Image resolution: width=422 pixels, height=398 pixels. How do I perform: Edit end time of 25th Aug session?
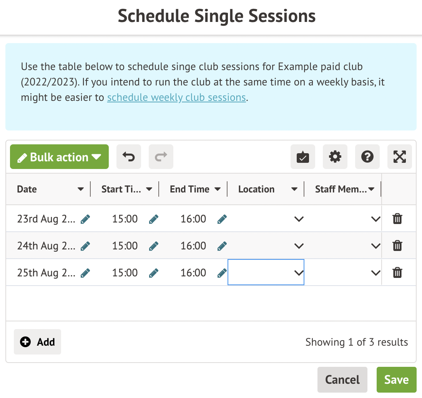point(222,273)
